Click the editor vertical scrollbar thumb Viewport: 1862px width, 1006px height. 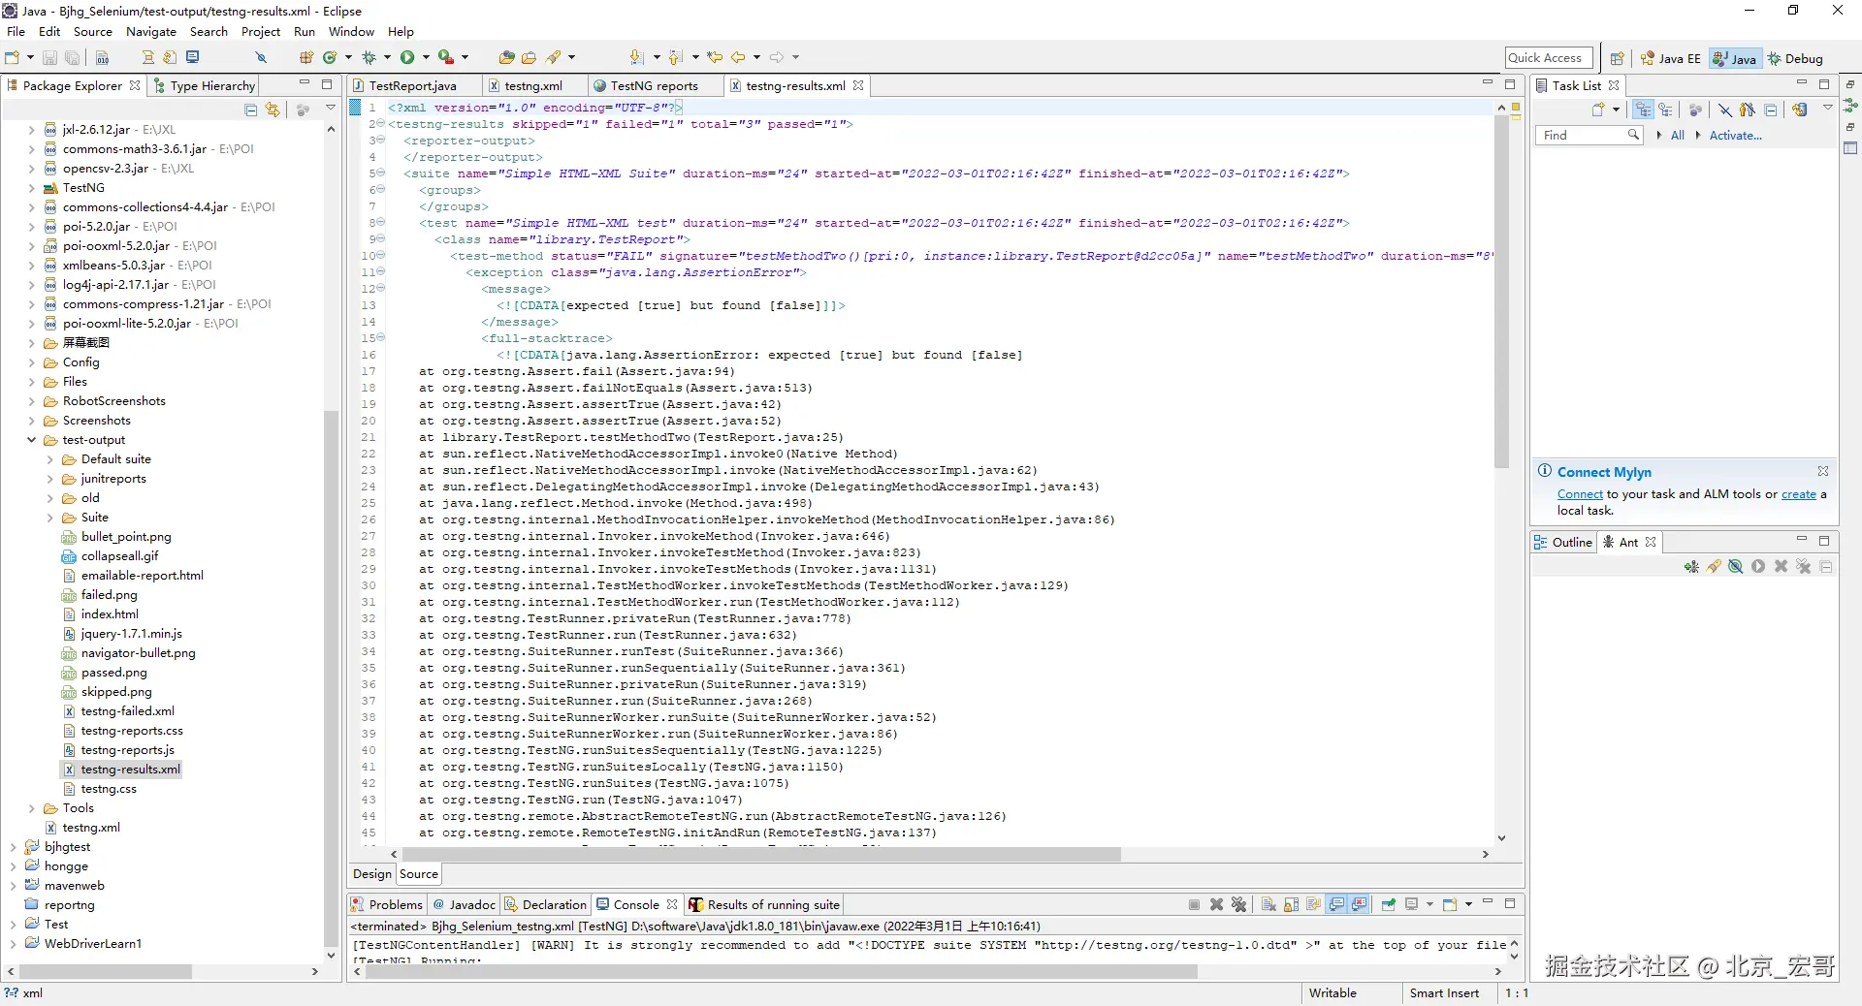tap(1501, 291)
